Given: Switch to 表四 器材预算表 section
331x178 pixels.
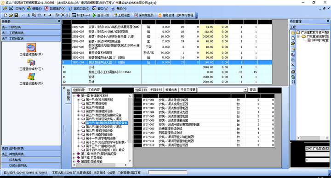Looking at the screenshot, I should (x=31, y=148).
